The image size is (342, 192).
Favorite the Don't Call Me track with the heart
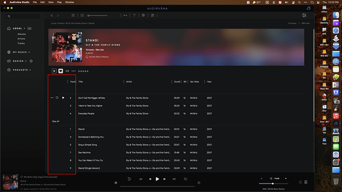click(57, 98)
